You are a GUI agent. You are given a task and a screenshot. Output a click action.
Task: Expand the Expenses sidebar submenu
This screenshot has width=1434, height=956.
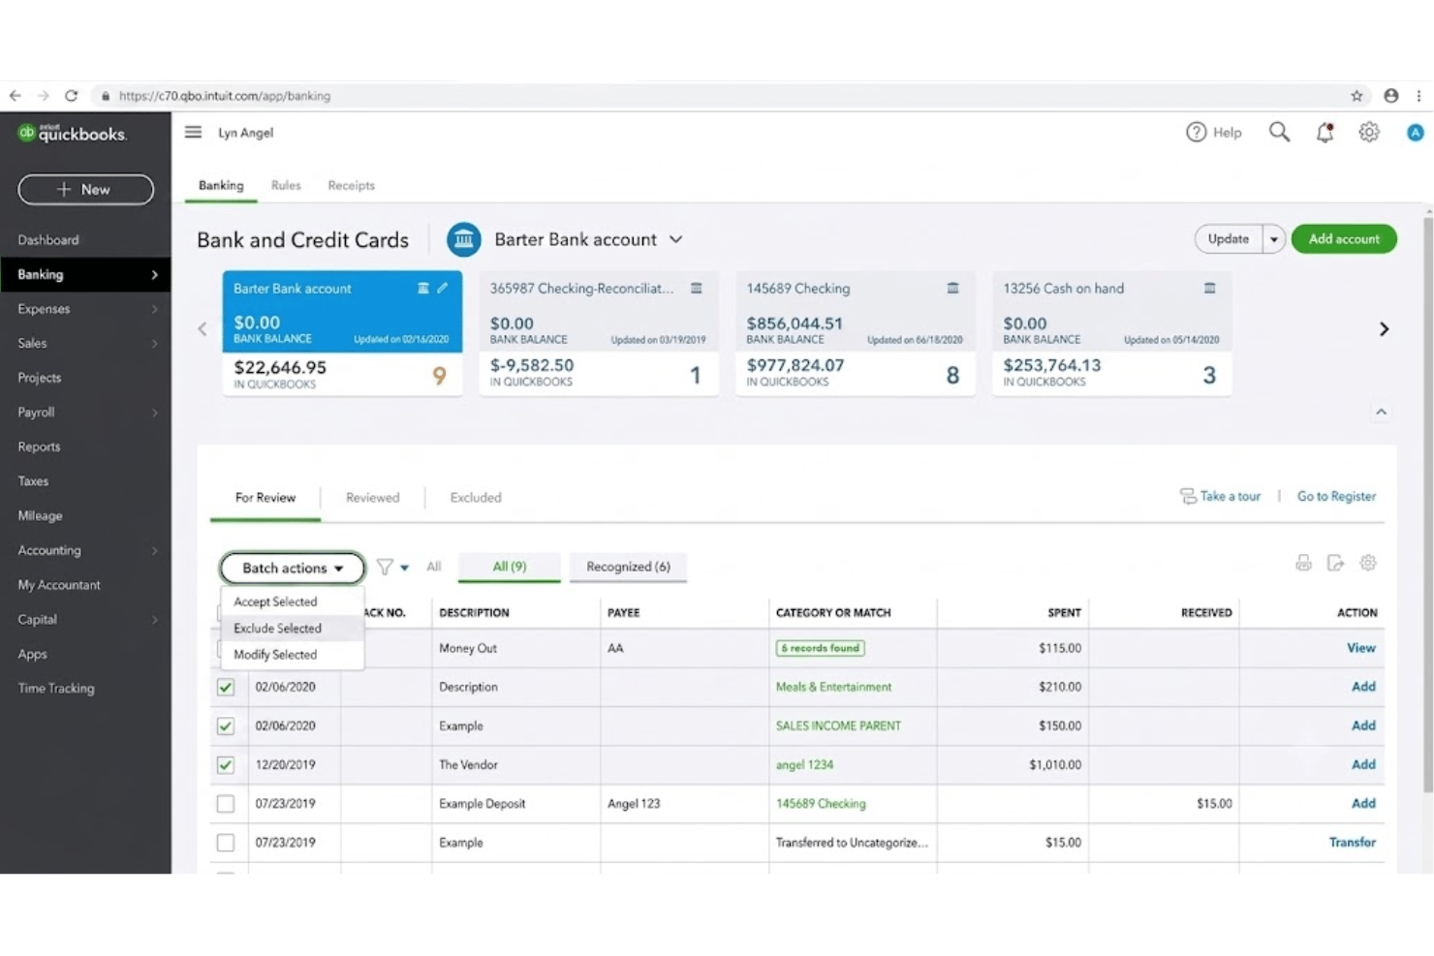click(155, 309)
